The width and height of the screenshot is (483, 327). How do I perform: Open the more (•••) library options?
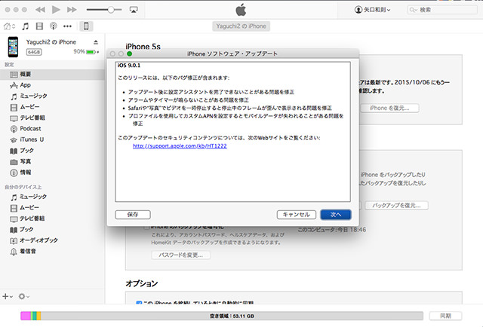pyautogui.click(x=67, y=26)
